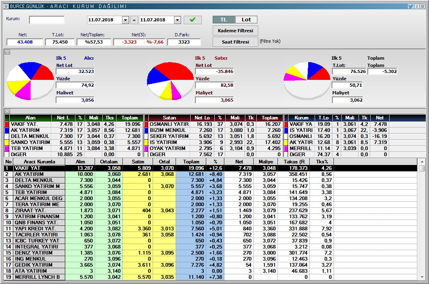The height and width of the screenshot is (284, 429).
Task: Select the ATA YATIRIM row
Action: pos(210,271)
